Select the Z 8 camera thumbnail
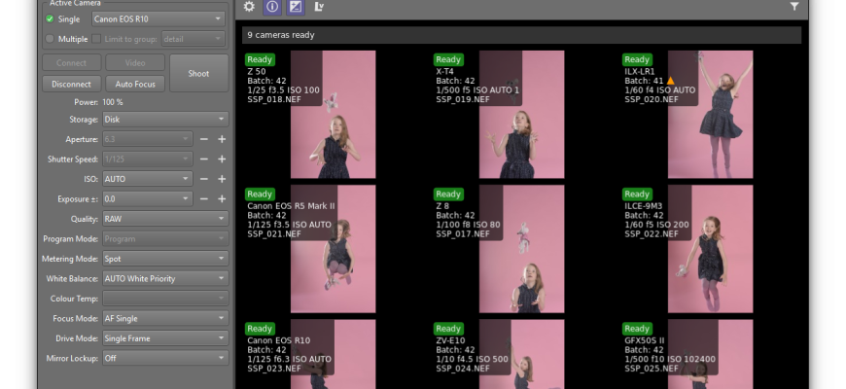This screenshot has width=846, height=389. [x=522, y=249]
